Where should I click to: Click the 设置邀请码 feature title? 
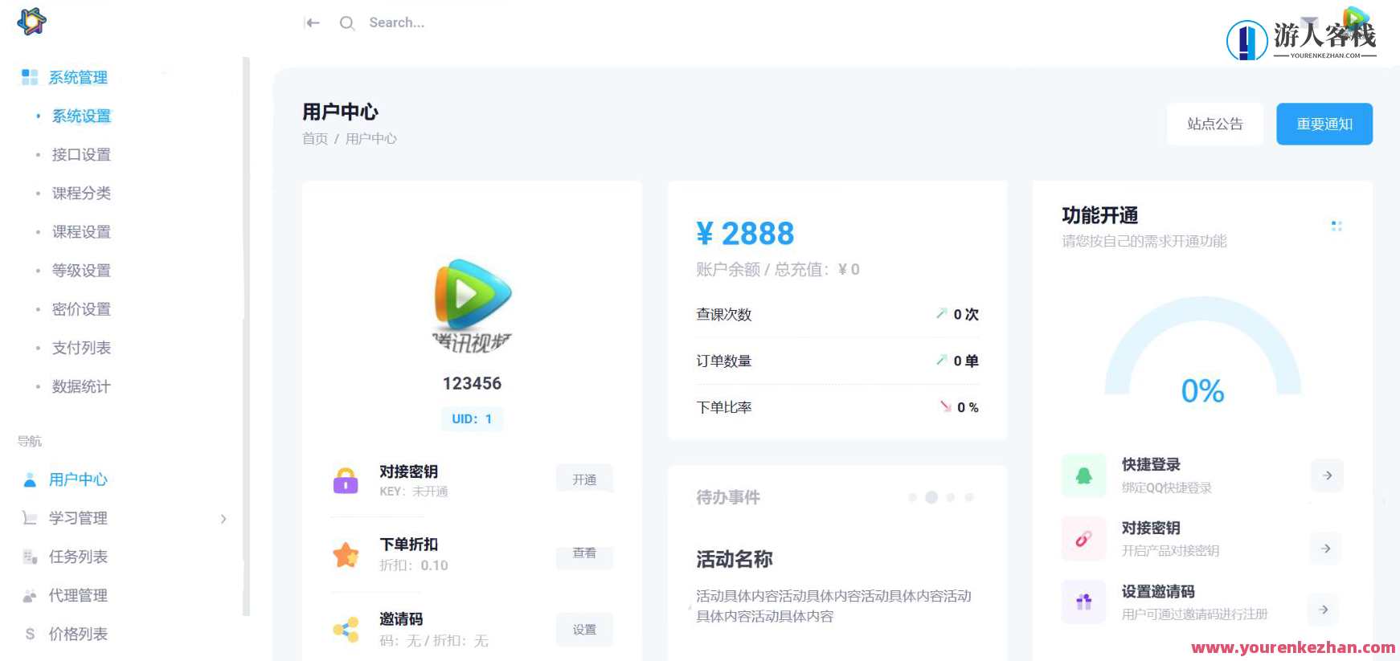pos(1158,591)
